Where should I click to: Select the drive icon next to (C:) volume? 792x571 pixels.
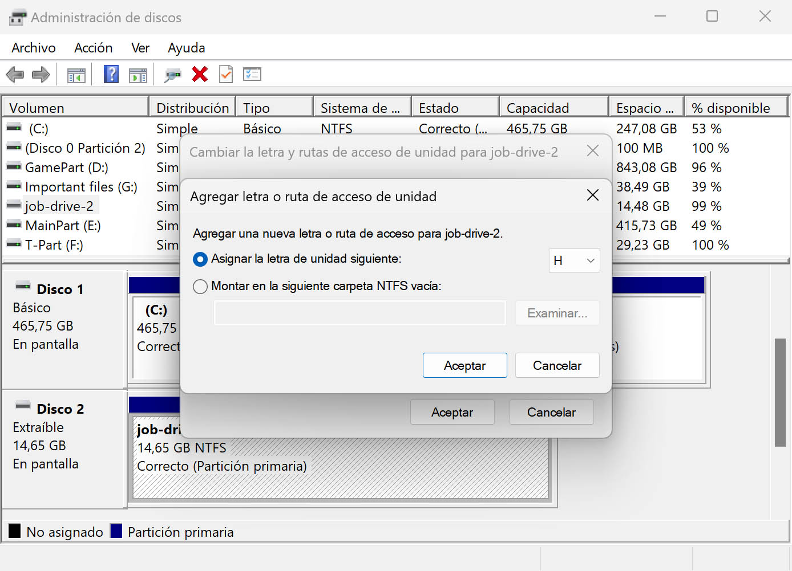(x=14, y=128)
